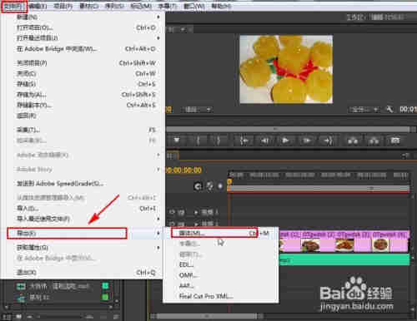Expand the upper video track triangle
Viewport: 417px width, 321px height.
[x=196, y=212]
